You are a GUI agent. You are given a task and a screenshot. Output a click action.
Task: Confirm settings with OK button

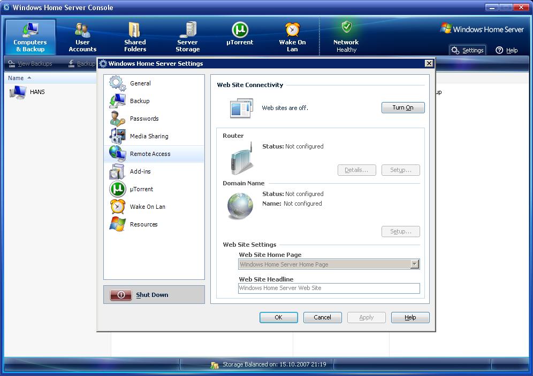click(278, 317)
